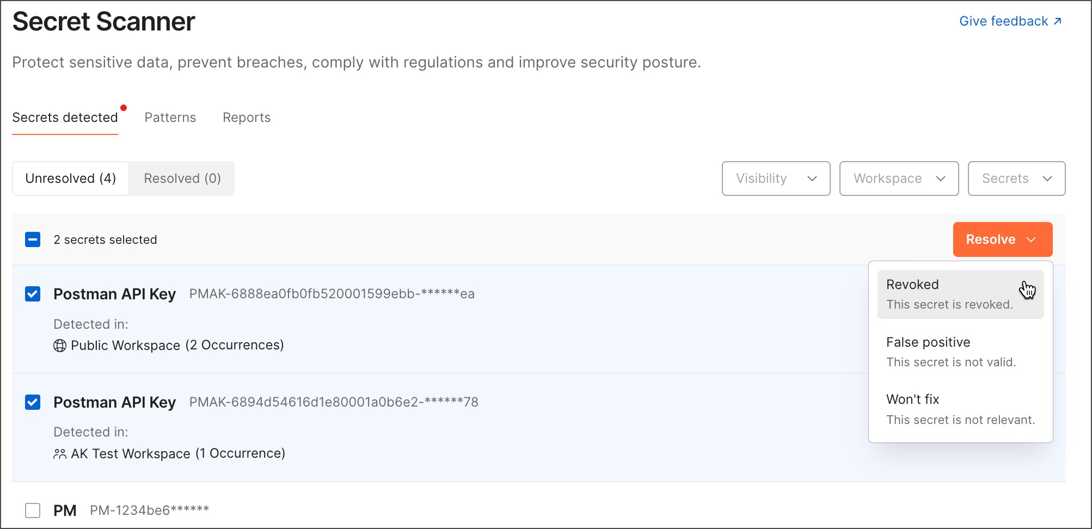This screenshot has width=1092, height=529.
Task: Uncheck the second Postman API Key entry
Action: [x=33, y=402]
